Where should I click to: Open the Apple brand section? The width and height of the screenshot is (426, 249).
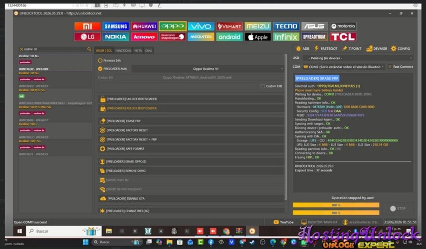click(258, 37)
